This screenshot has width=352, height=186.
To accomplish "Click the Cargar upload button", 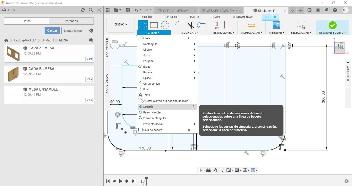I will (52, 31).
